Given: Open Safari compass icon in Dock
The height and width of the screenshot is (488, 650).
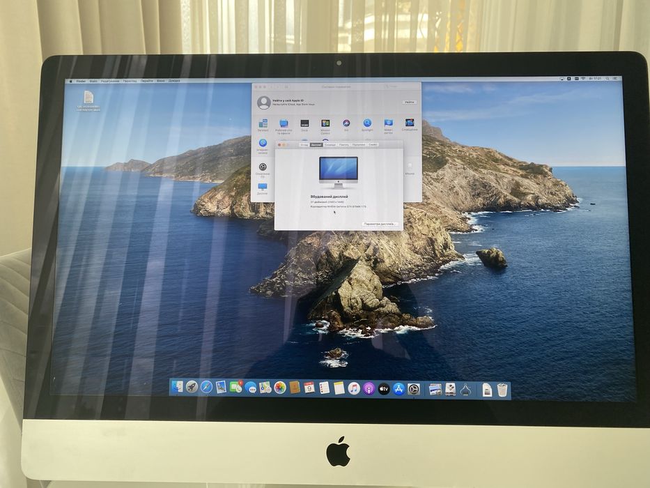Looking at the screenshot, I should 206,387.
